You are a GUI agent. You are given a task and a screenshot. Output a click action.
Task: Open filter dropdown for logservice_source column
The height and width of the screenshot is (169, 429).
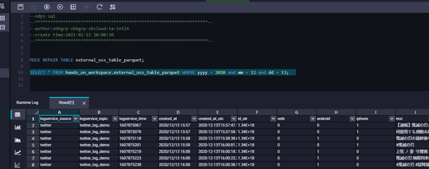(76, 119)
